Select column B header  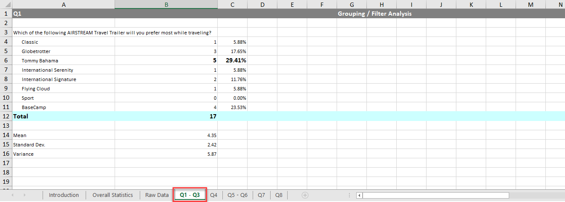166,4
